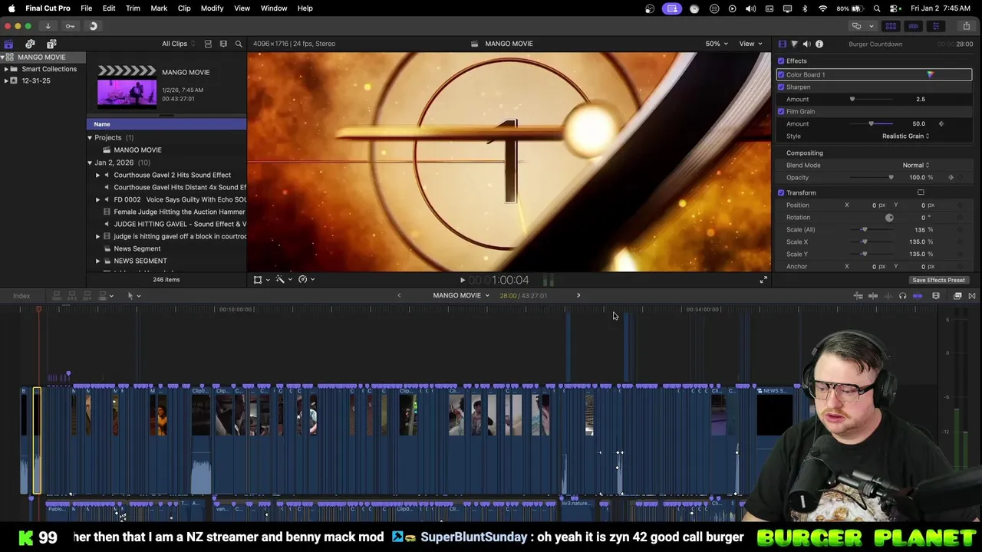Viewport: 982px width, 552px height.
Task: Open the Trim menu
Action: 133,8
